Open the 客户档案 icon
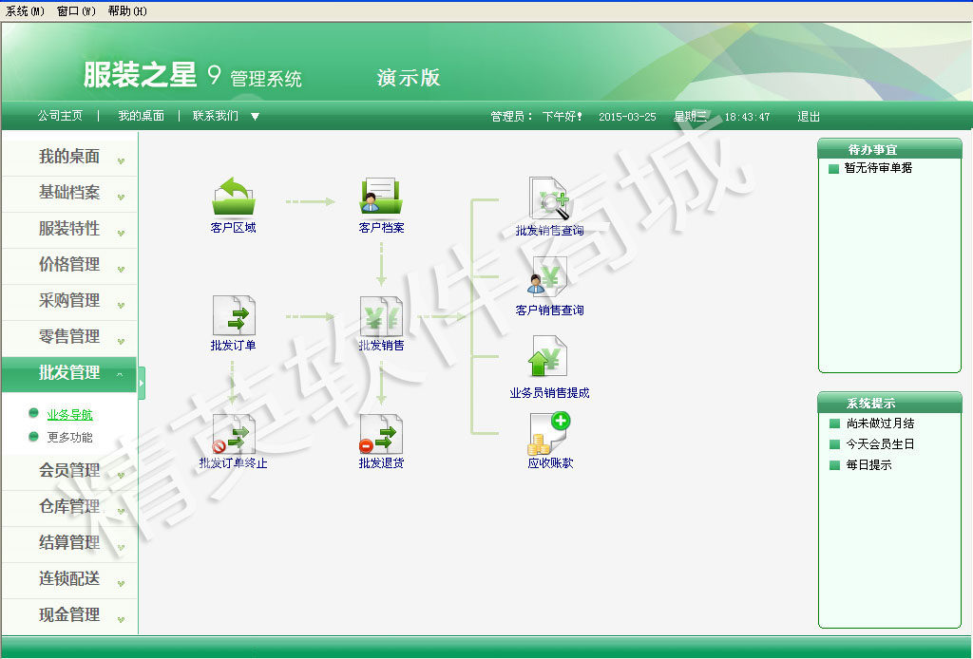This screenshot has height=659, width=973. 381,196
